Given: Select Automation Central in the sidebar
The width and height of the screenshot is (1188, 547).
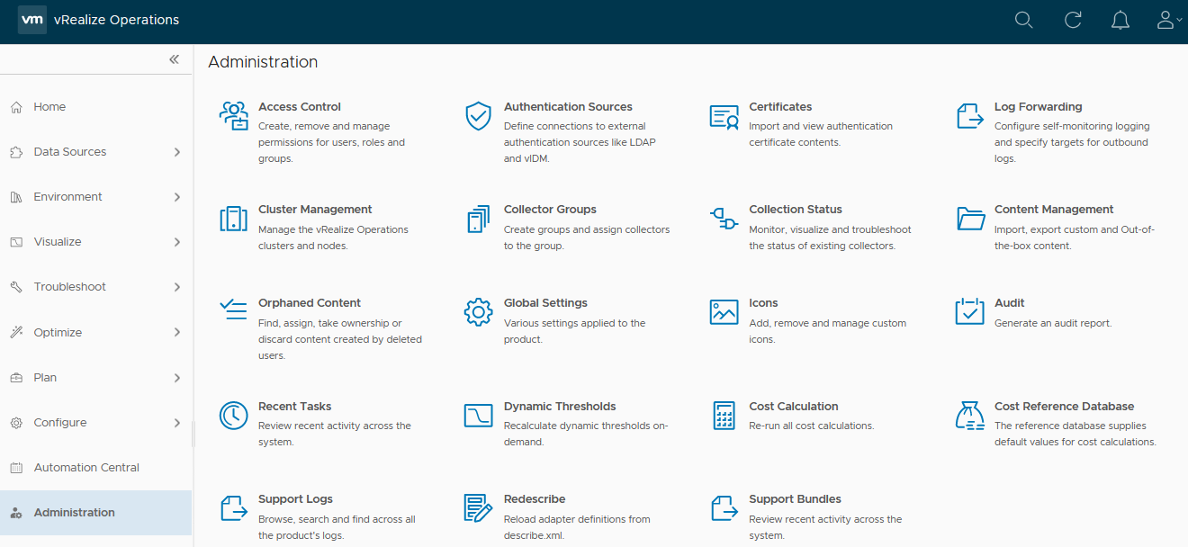Looking at the screenshot, I should (x=86, y=468).
